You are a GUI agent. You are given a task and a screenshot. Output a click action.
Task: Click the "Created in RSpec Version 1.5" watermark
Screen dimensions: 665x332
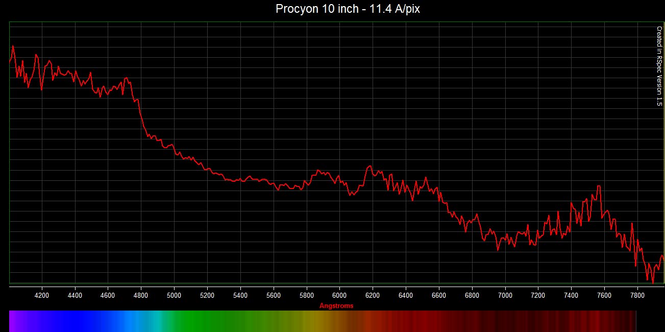click(659, 66)
